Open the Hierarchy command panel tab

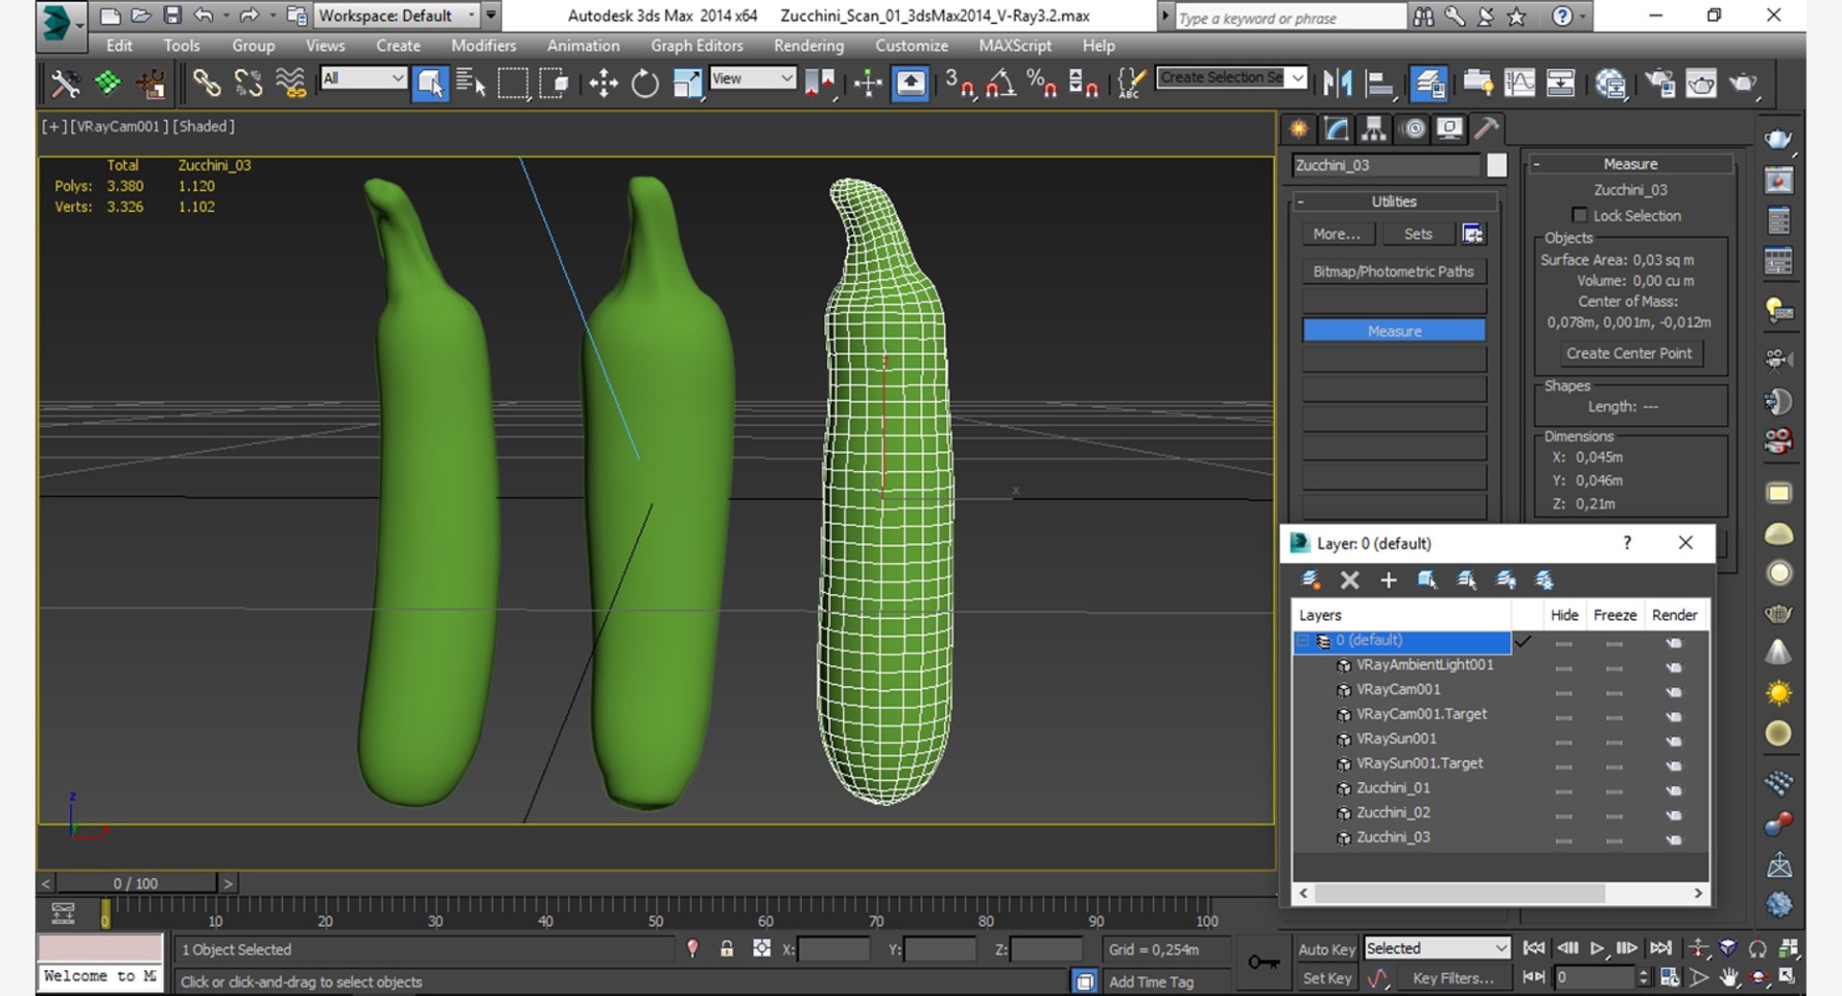[1374, 129]
